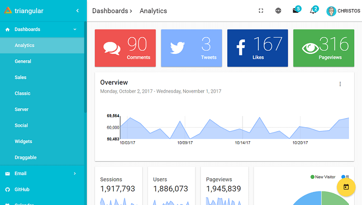
Task: Click the 10/09/17 axis label
Action: (185, 143)
